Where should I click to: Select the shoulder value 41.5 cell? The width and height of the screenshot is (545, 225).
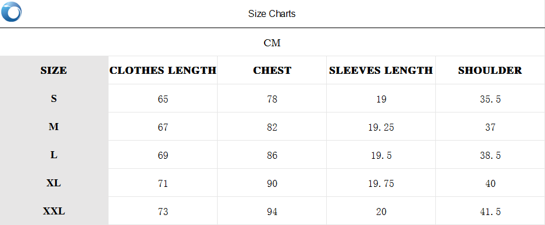490,211
